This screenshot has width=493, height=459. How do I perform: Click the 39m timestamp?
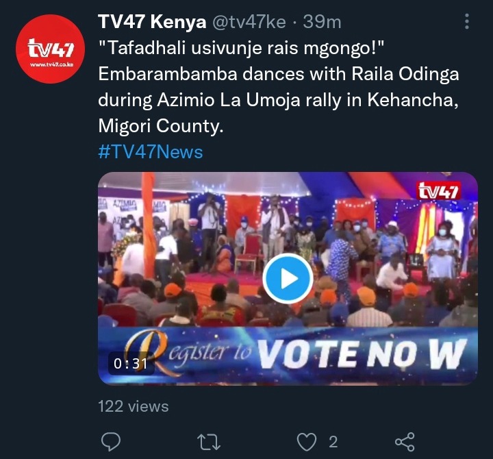coord(322,22)
